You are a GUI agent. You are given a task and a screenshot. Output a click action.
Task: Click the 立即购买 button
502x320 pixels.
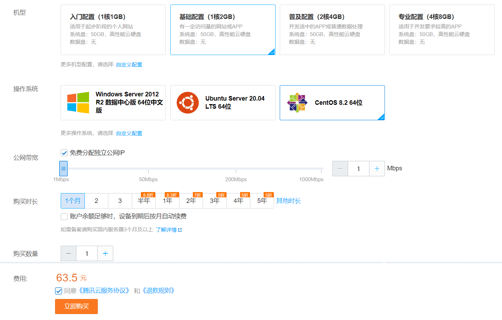click(76, 306)
